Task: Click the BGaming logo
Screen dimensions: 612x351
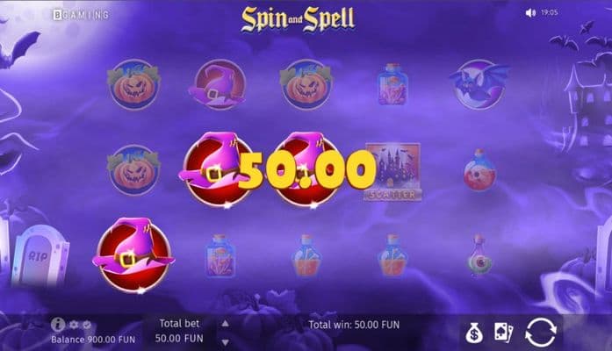Action: click(81, 15)
